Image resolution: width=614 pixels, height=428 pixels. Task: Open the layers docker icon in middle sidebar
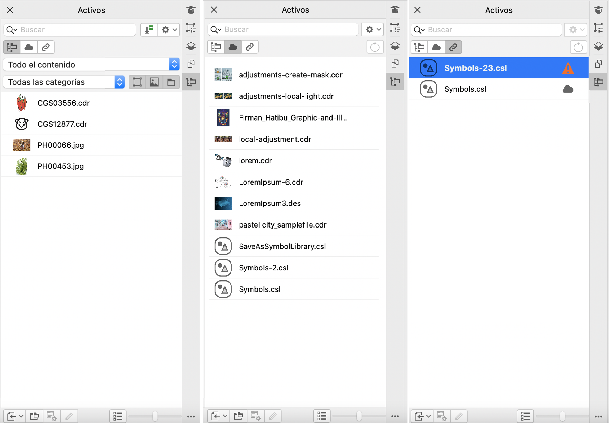click(x=395, y=46)
